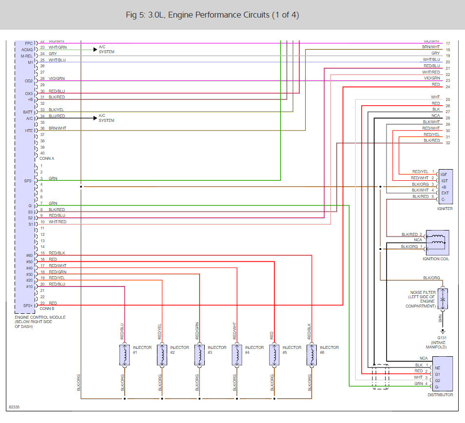Screen dimensions: 465x423
Task: Click the CONN A connector label
Action: click(47, 159)
